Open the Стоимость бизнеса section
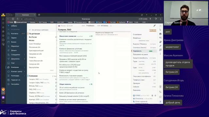This screenshot has width=209, height=117. click(139, 47)
